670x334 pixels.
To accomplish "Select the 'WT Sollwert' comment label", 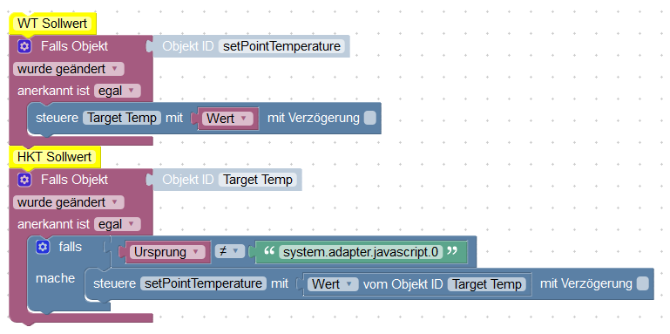I will (53, 23).
